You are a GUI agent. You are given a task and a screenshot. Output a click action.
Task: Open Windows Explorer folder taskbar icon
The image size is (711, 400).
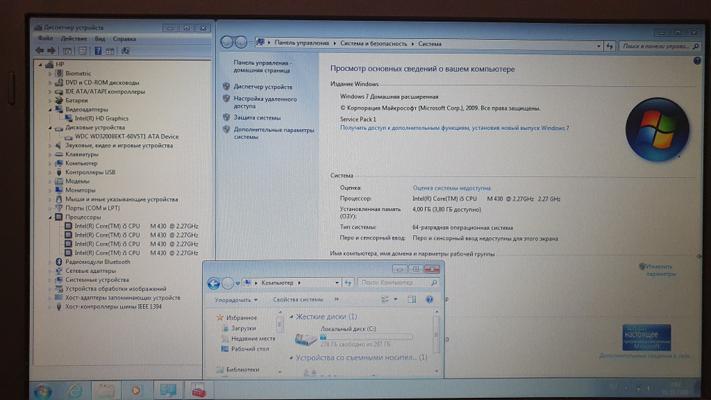coord(106,391)
